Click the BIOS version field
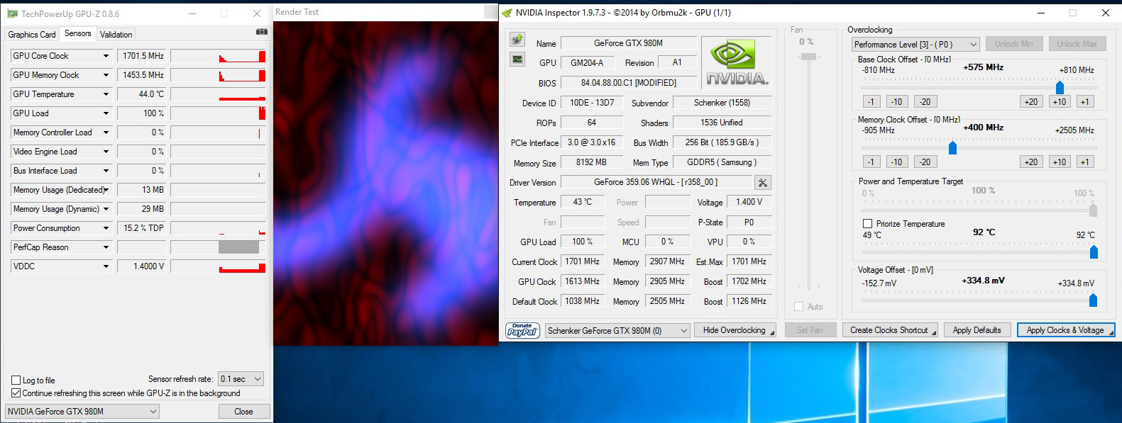1122x423 pixels. (x=629, y=83)
